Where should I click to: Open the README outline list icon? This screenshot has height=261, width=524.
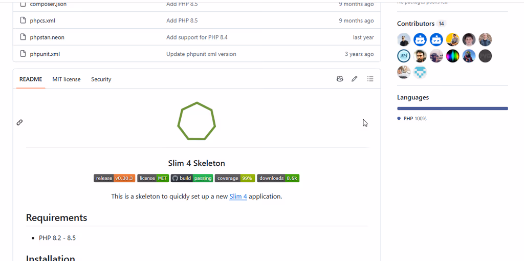click(370, 79)
